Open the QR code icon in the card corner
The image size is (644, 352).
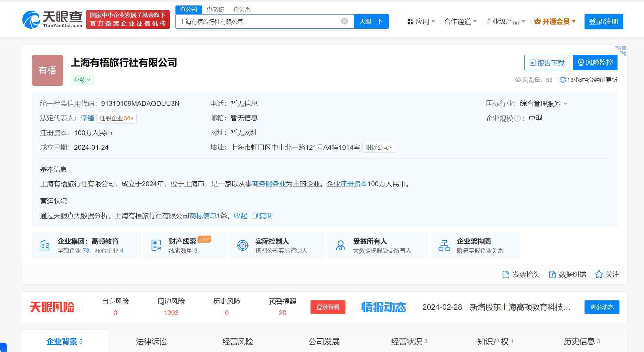(621, 51)
